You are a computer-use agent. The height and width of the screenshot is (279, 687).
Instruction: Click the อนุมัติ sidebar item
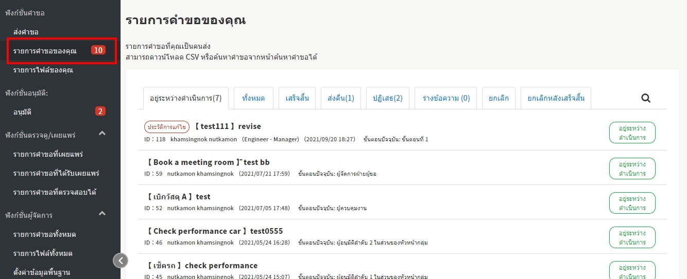tap(26, 111)
